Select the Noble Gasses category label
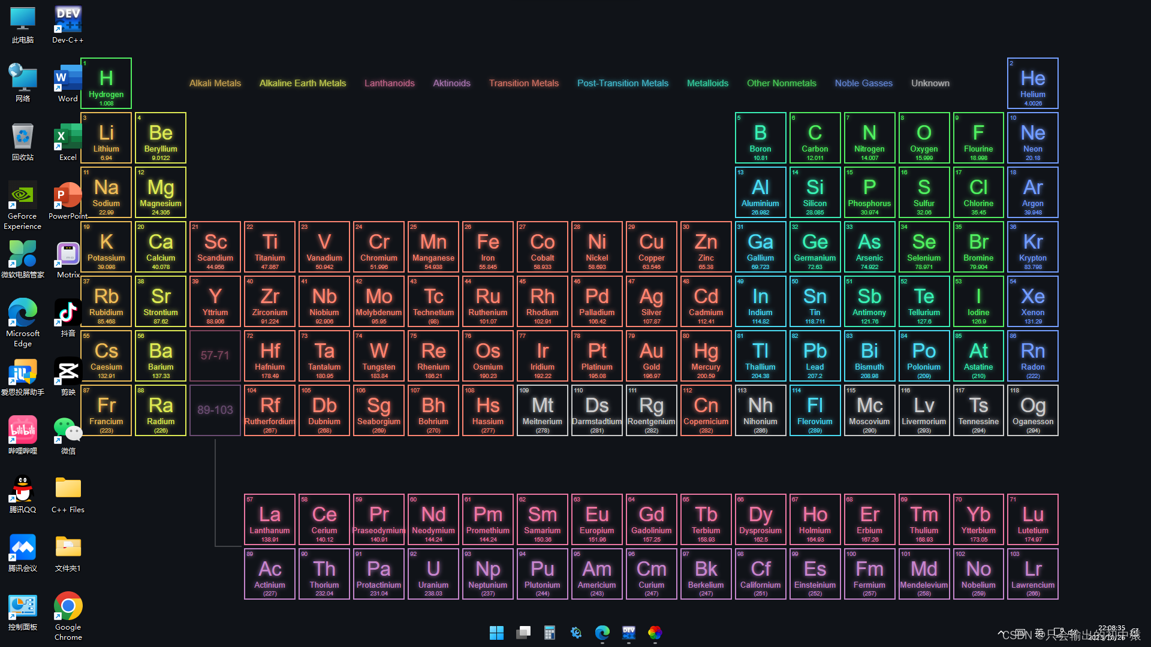The image size is (1151, 647). pos(863,83)
